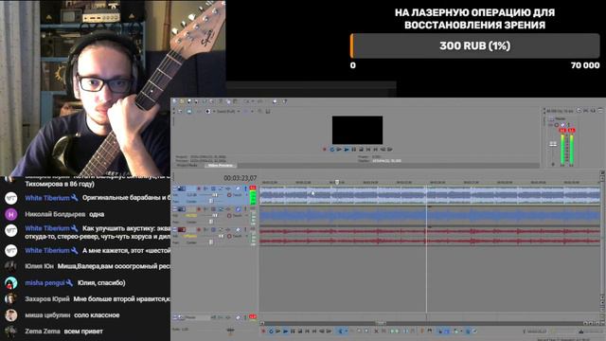
Task: Switch to Project Media tab
Action: pos(187,166)
